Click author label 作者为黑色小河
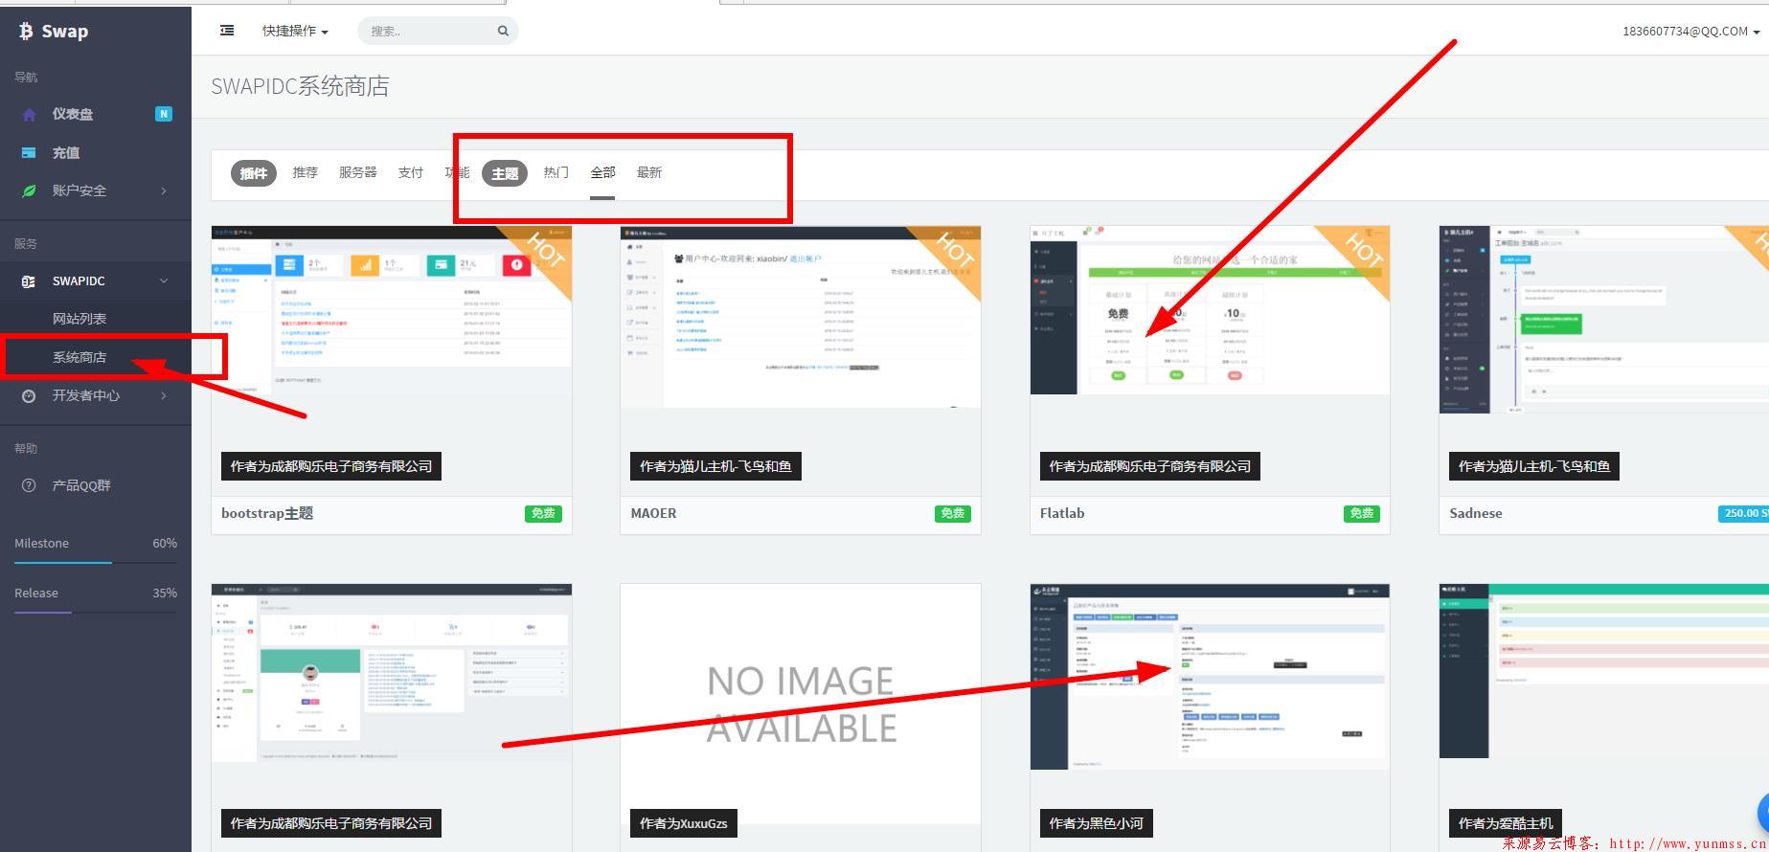 (x=1096, y=823)
